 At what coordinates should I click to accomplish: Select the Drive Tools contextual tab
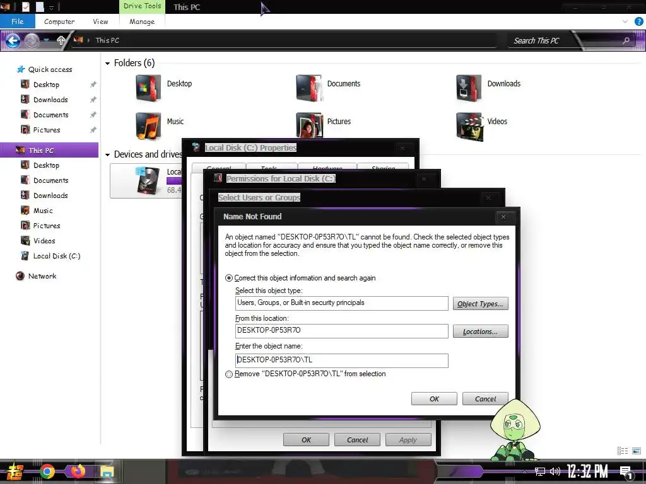point(142,6)
